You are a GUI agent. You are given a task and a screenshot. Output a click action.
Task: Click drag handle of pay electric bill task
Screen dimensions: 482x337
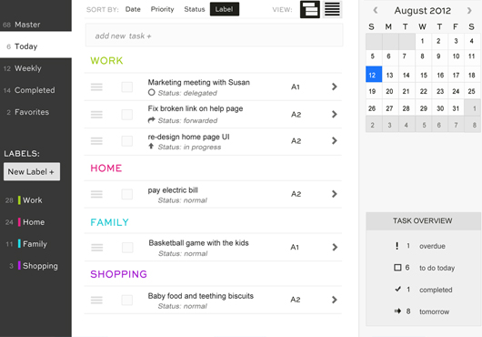pyautogui.click(x=96, y=194)
